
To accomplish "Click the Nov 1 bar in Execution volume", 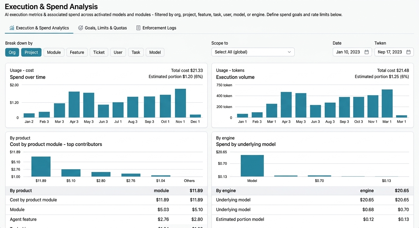I will click(x=373, y=106).
